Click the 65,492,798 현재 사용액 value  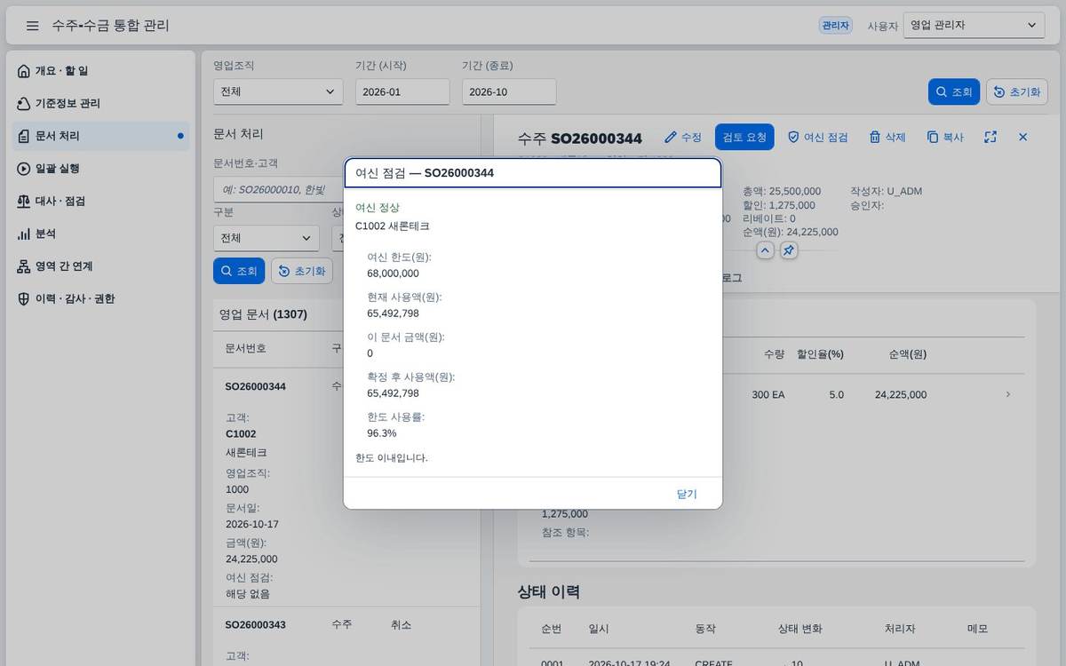pyautogui.click(x=393, y=313)
